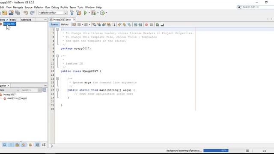This screenshot has height=154, width=274.
Task: Click the Find Selection magnifier icon
Action: point(94,25)
